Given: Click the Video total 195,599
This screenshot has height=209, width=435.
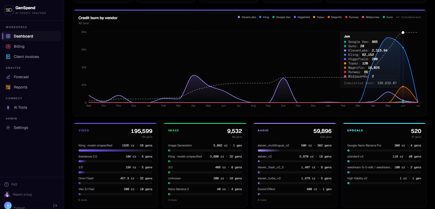Looking at the screenshot, I should click(141, 131).
